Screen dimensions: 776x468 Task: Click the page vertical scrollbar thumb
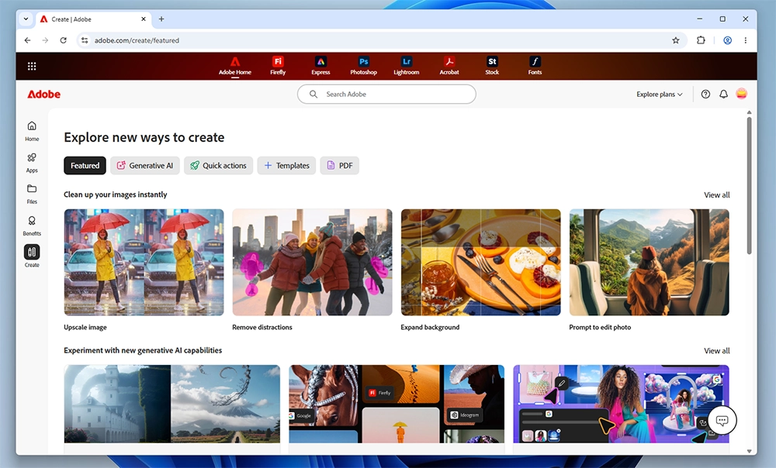click(x=749, y=185)
